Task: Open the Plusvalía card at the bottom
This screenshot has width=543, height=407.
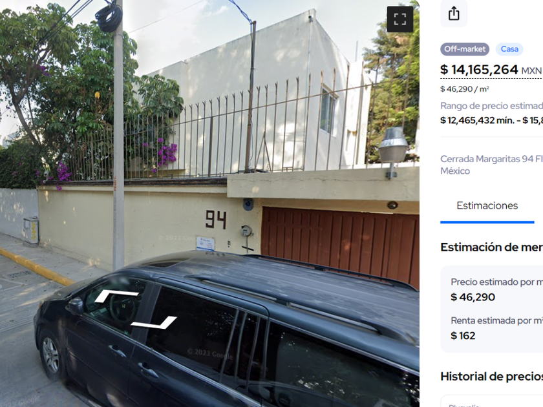Action: tap(492, 401)
